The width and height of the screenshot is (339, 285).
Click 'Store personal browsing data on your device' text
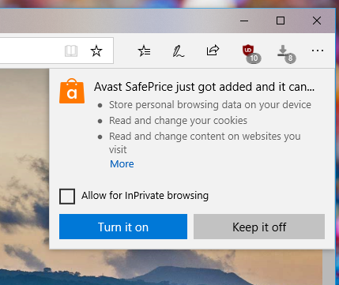click(210, 105)
